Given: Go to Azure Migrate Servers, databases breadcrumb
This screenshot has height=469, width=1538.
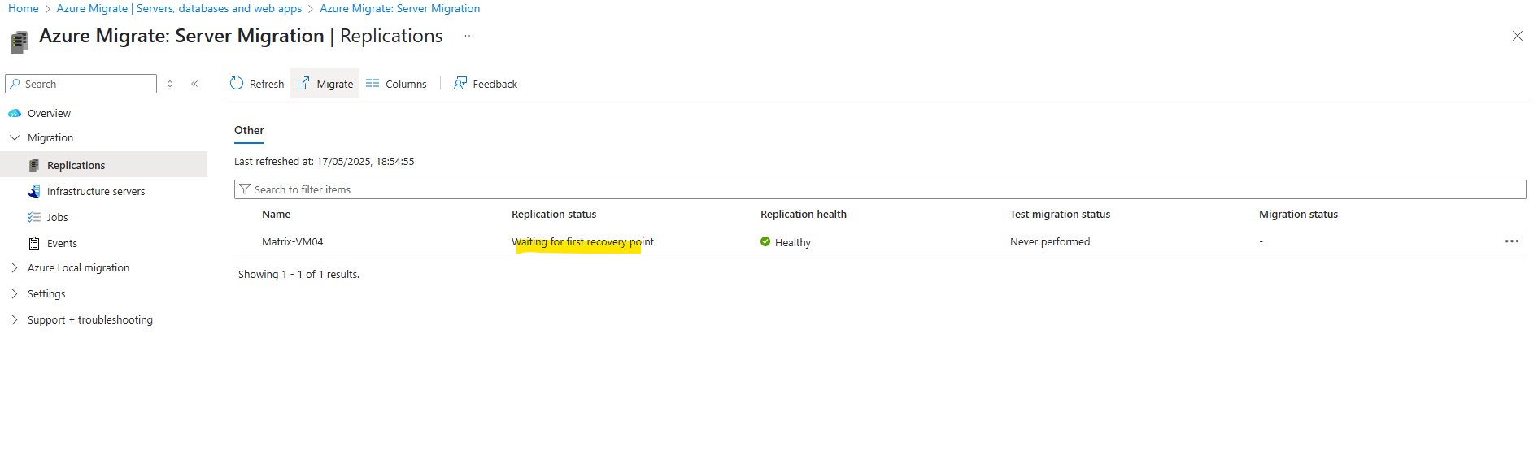Looking at the screenshot, I should point(179,8).
